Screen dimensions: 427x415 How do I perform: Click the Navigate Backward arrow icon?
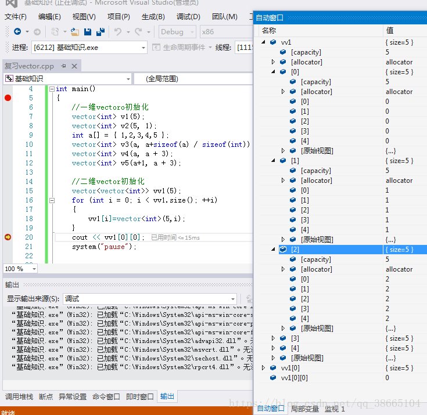(x=17, y=31)
